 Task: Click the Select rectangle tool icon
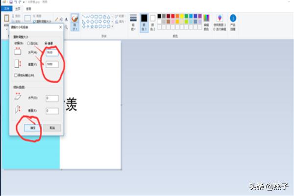click(x=27, y=18)
